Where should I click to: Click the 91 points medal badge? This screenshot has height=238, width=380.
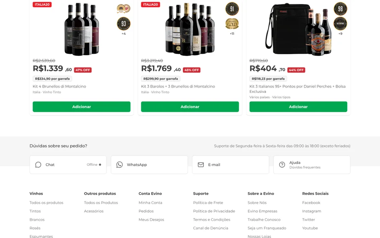tap(232, 9)
